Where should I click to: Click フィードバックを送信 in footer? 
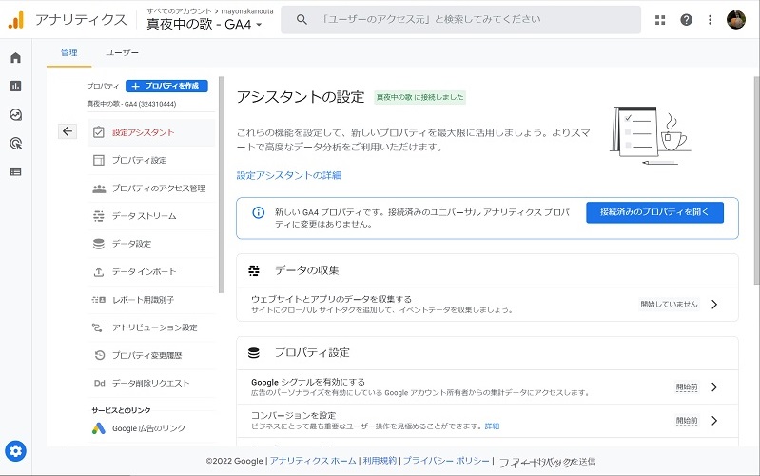[x=547, y=462]
